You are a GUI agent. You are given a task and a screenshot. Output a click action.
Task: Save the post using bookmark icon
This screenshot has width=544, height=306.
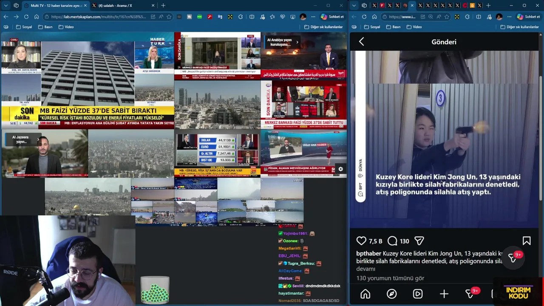pyautogui.click(x=527, y=241)
